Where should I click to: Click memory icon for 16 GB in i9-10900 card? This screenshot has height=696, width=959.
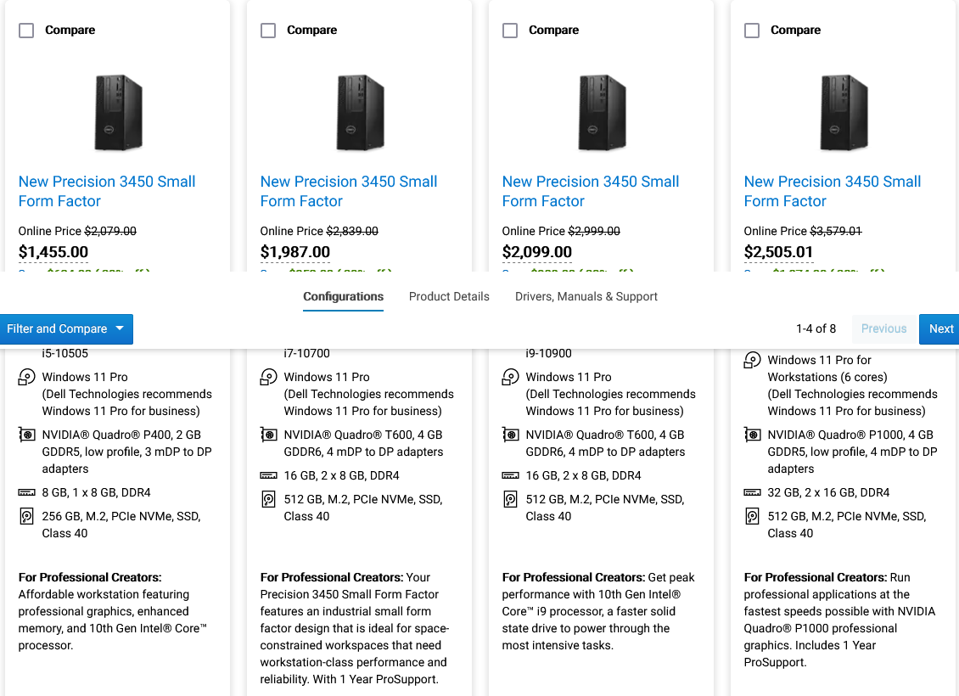(x=510, y=475)
